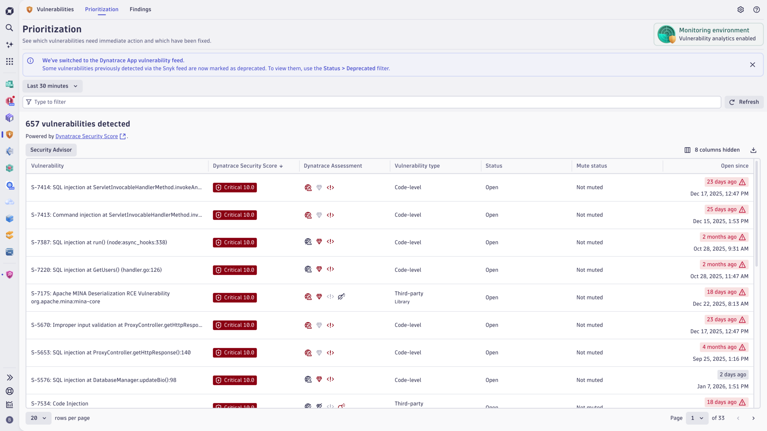Viewport: 767px width, 431px height.
Task: Open the settings gear icon
Action: pos(740,9)
